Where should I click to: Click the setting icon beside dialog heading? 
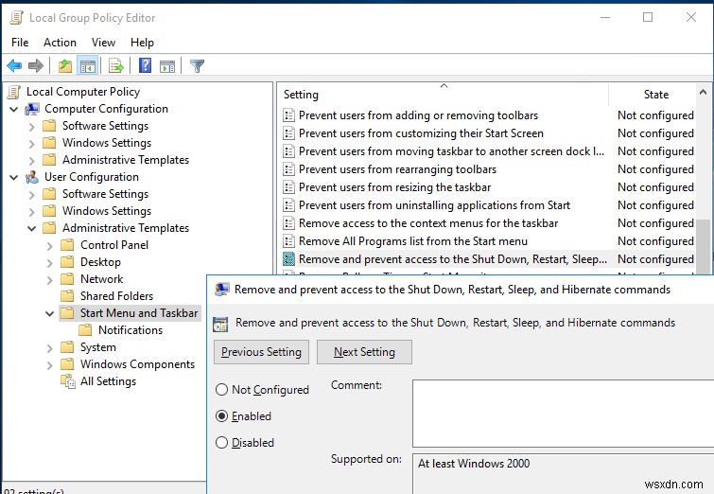pos(220,324)
